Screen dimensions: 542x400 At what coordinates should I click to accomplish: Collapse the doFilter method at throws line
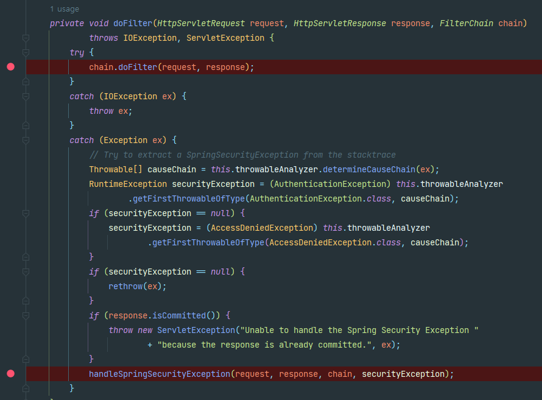[26, 38]
